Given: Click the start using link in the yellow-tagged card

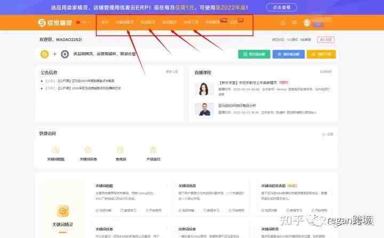Looking at the screenshot, I should (319, 210).
